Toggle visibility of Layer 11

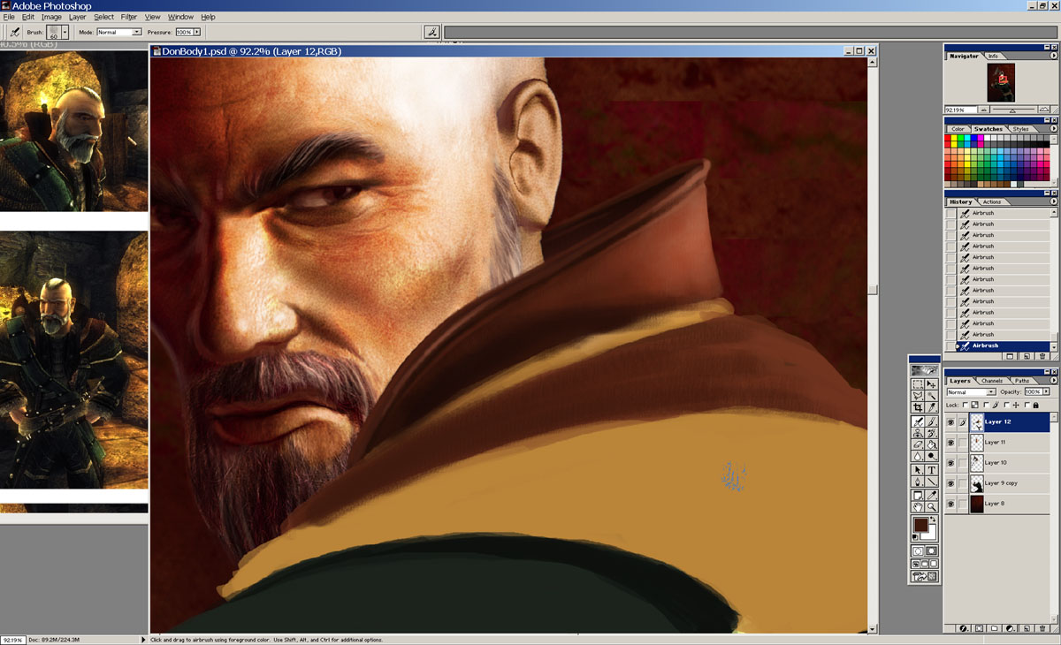pos(950,442)
